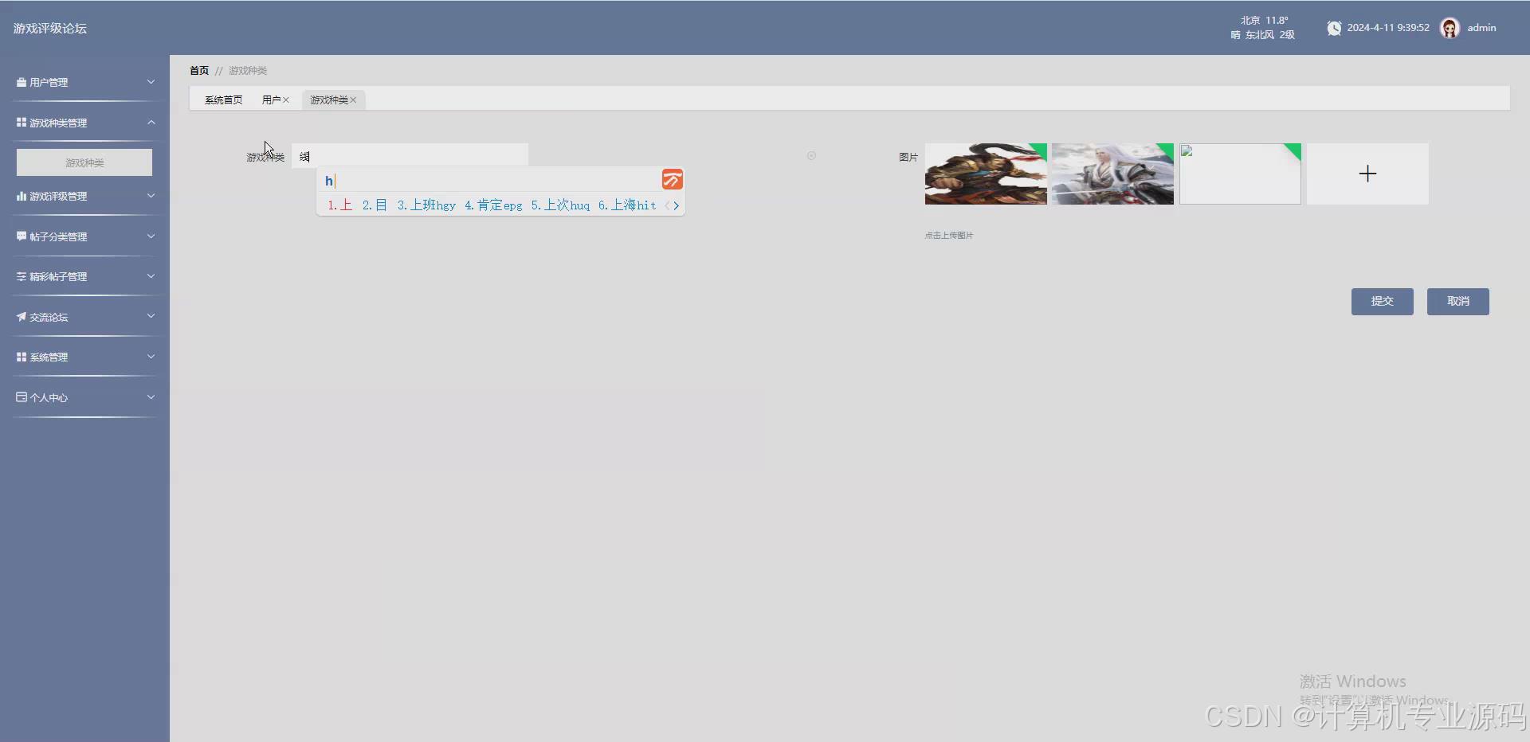This screenshot has height=742, width=1530.
Task: Click the admin username label
Action: (1481, 28)
